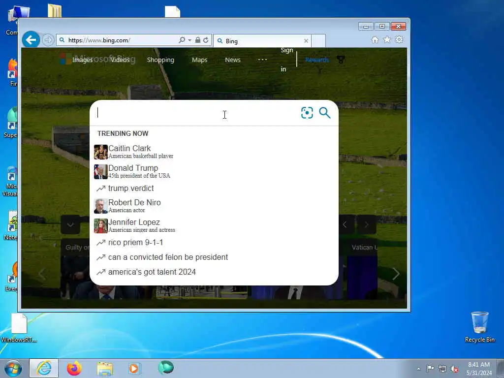
Task: Open the Windows Start menu orb
Action: (x=13, y=368)
